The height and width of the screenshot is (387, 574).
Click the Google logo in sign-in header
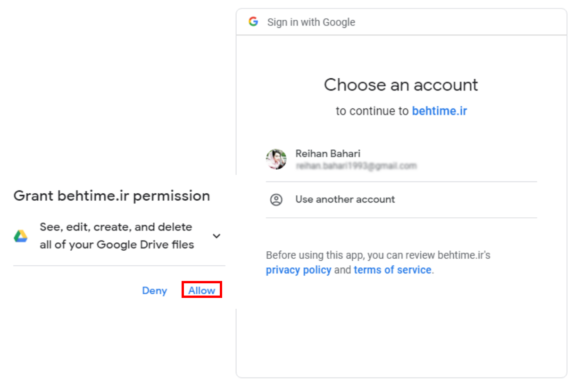254,22
